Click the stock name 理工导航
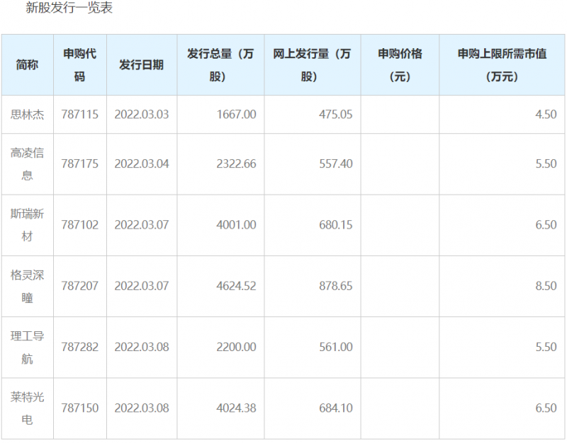 click(27, 347)
